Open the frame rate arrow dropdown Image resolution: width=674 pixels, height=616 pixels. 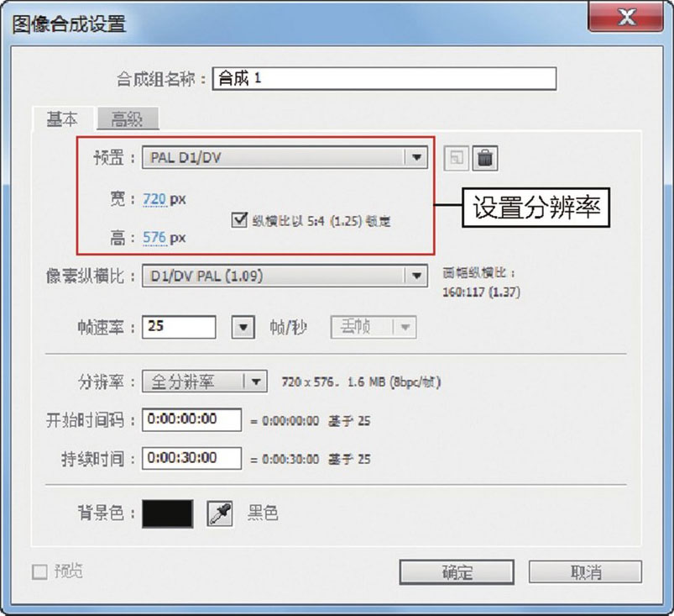click(x=243, y=327)
